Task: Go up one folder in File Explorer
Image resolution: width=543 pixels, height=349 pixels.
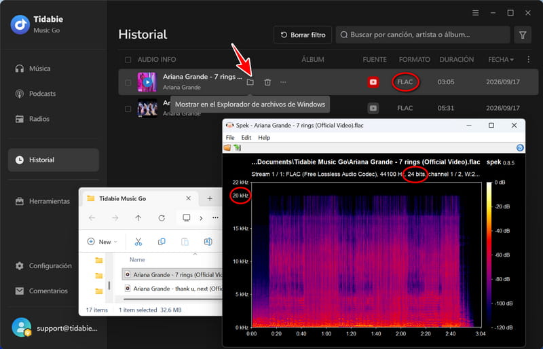Action: pyautogui.click(x=138, y=218)
